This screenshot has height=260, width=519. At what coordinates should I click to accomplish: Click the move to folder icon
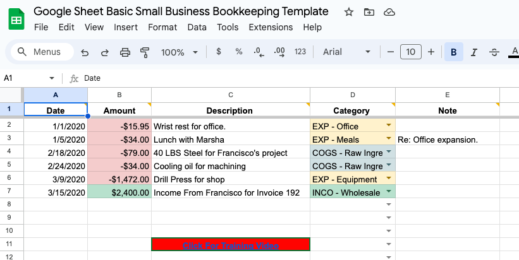(369, 12)
